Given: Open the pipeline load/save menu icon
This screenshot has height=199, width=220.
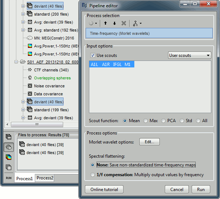Looking at the screenshot, I should click(x=136, y=23).
